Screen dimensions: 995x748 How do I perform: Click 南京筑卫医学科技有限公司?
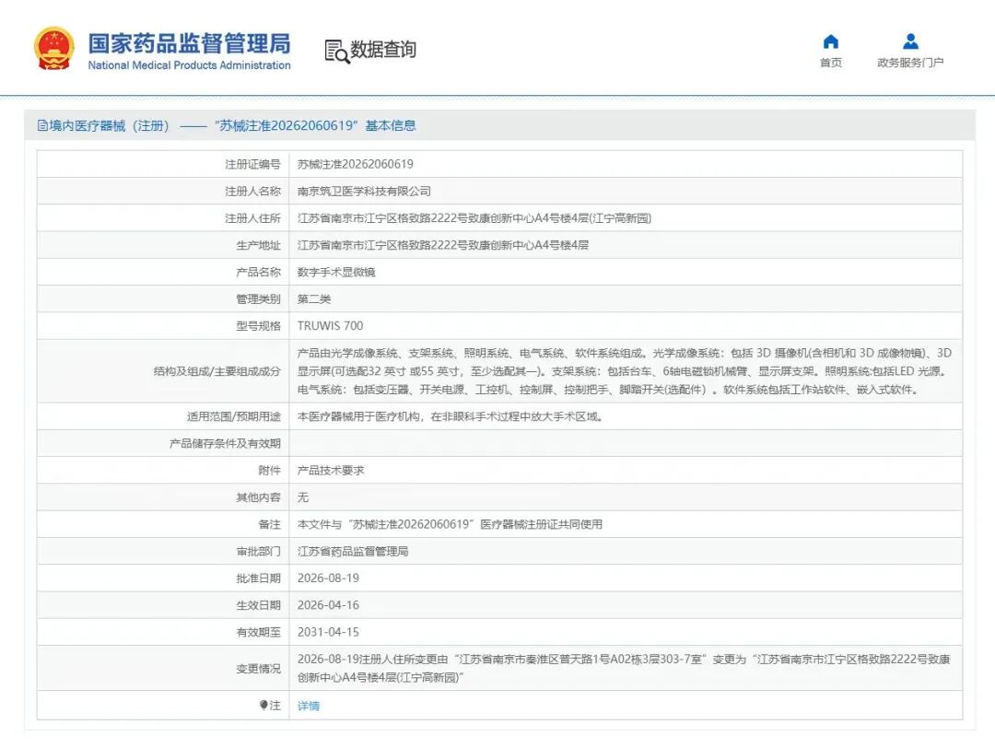point(364,191)
